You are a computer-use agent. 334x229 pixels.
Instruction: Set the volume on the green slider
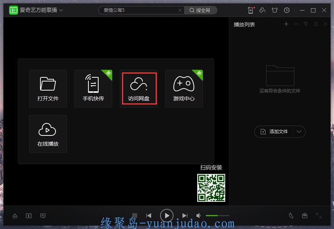[218, 215]
